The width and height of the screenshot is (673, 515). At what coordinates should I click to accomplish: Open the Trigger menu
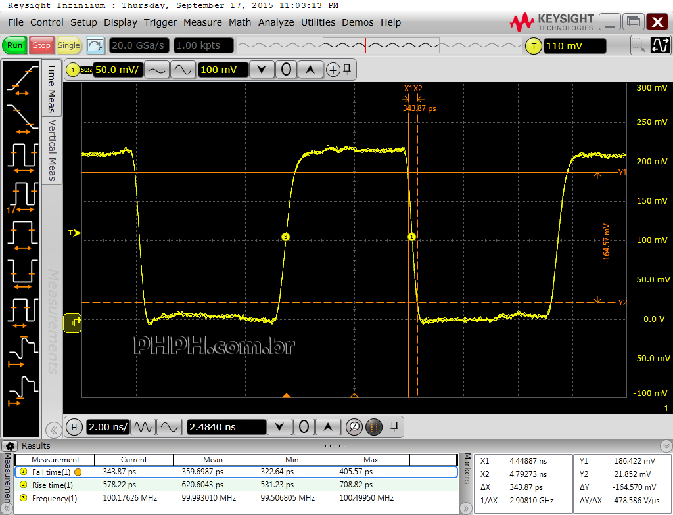160,22
